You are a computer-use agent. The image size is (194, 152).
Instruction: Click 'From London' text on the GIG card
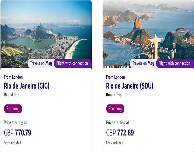13,77
